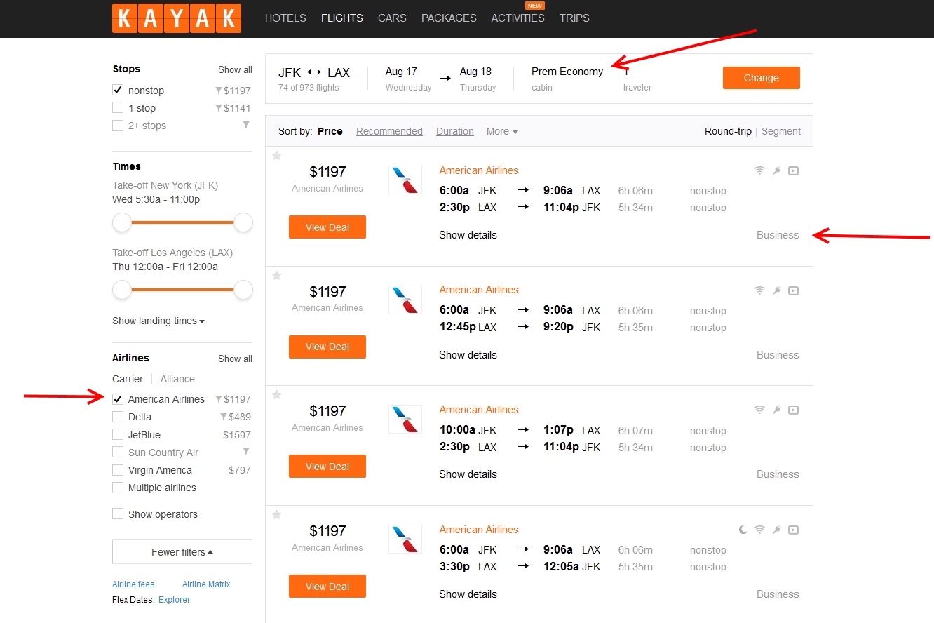Check the JetBlue airline filter

point(118,435)
